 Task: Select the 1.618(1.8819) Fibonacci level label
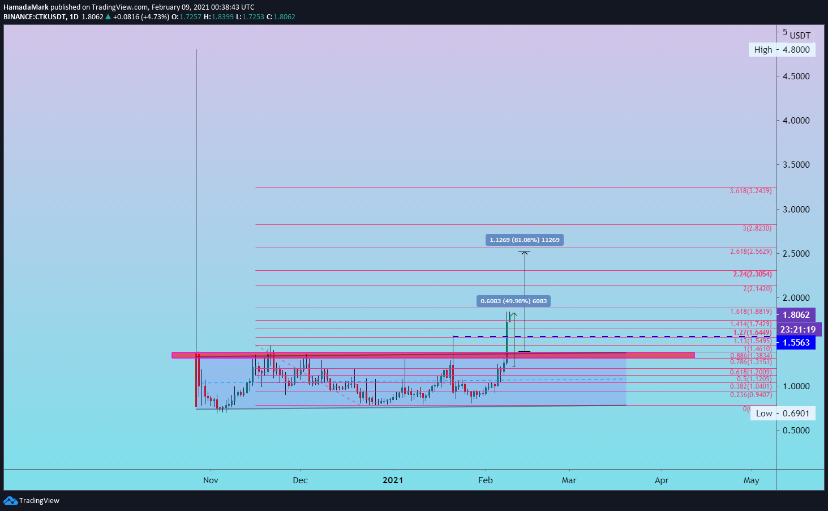point(750,312)
